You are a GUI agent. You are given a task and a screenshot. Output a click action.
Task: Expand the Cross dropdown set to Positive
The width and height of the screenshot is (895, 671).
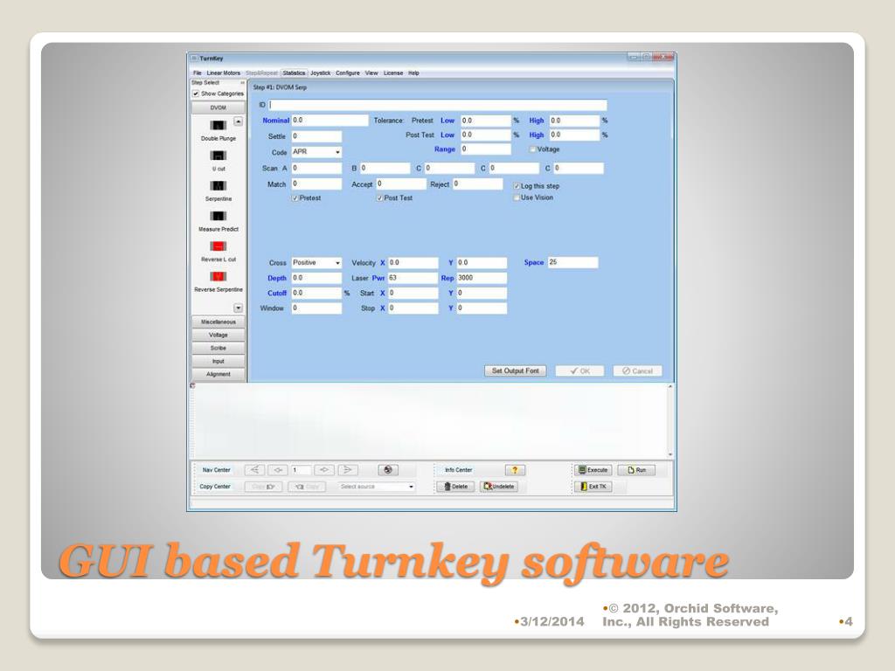pyautogui.click(x=316, y=263)
